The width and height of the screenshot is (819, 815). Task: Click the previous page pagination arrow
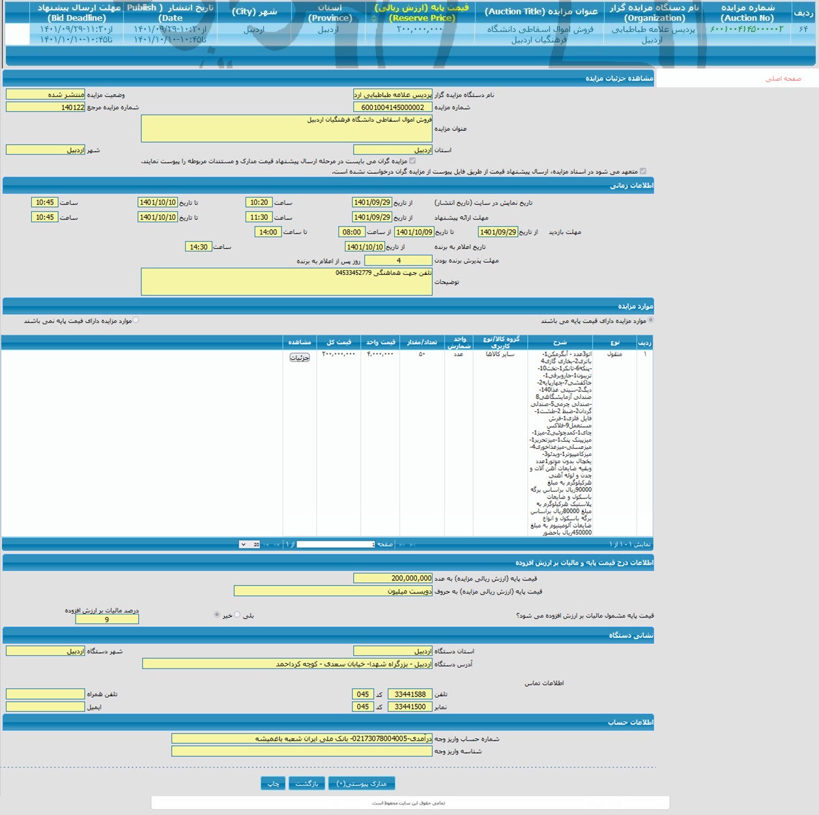pyautogui.click(x=401, y=544)
